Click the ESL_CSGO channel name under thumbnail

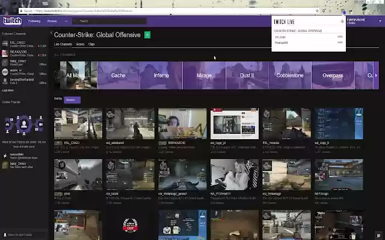pos(72,143)
